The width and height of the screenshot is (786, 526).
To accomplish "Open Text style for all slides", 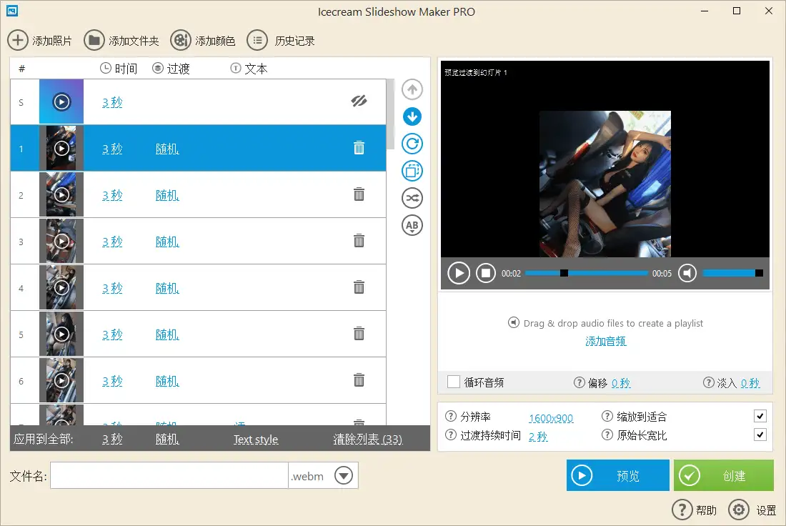I will [x=256, y=440].
